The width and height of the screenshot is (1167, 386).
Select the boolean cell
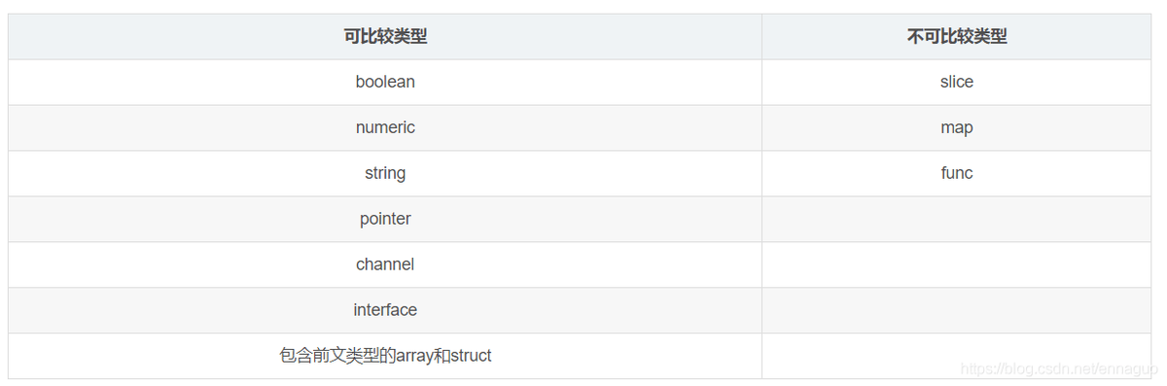[x=385, y=83]
